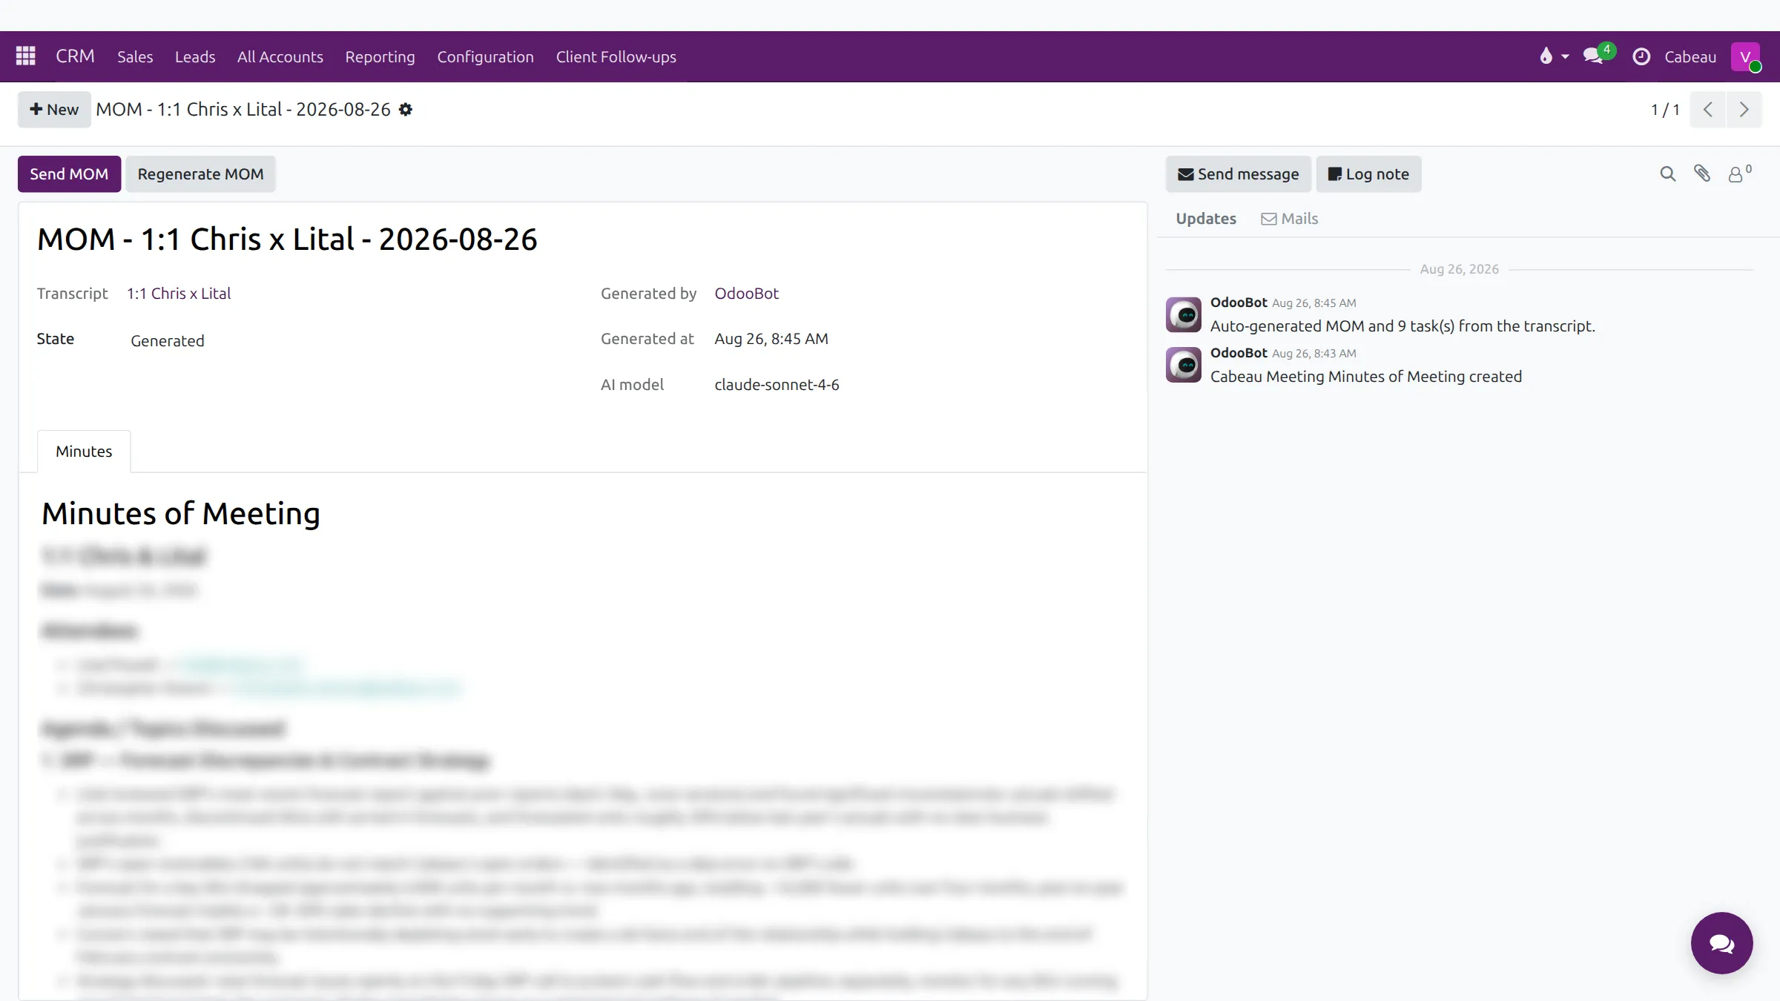1780x1001 pixels.
Task: Open the activities clock icon
Action: pyautogui.click(x=1641, y=56)
